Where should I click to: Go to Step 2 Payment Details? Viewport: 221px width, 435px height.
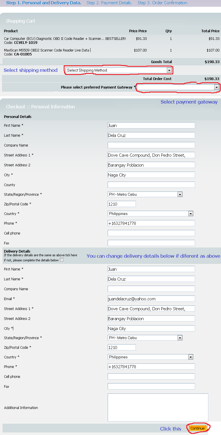tap(109, 3)
